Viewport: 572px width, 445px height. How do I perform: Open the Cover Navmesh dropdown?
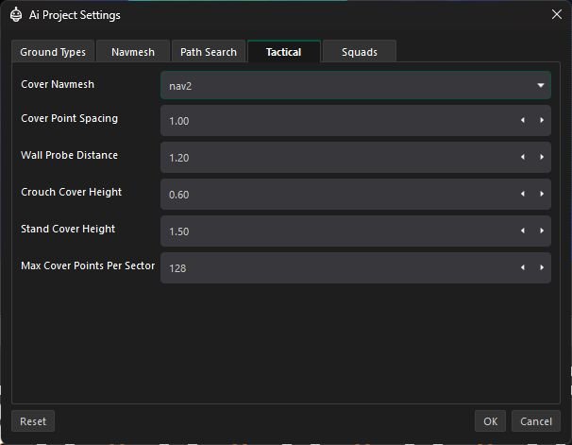[x=356, y=85]
